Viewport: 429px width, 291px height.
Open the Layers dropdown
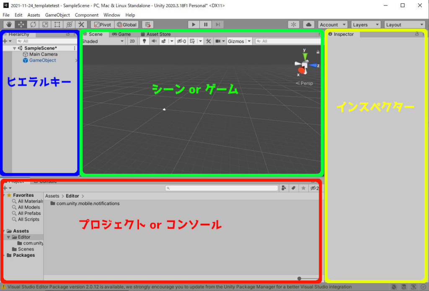pyautogui.click(x=366, y=25)
